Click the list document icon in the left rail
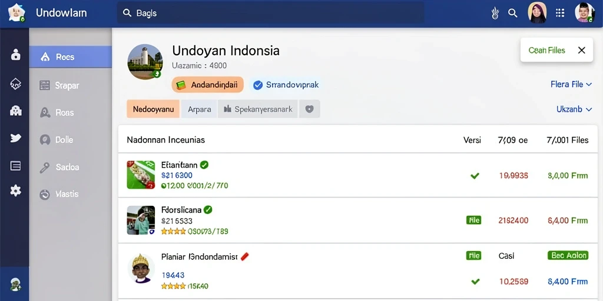 click(x=15, y=166)
